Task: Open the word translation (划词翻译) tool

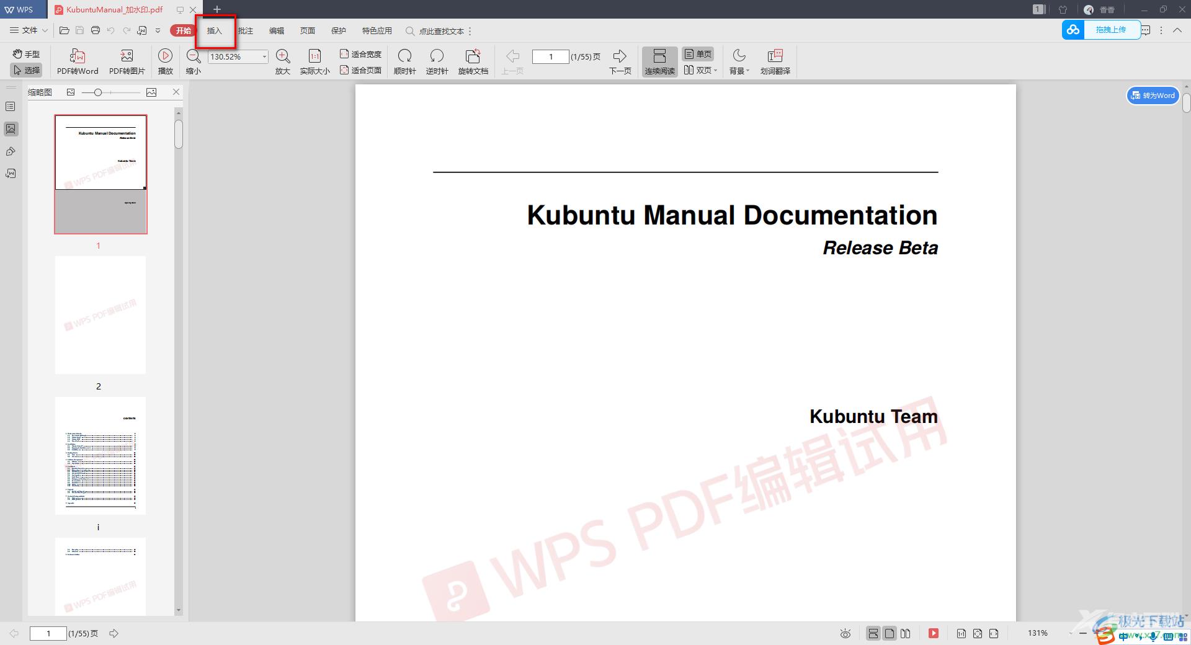Action: tap(775, 62)
